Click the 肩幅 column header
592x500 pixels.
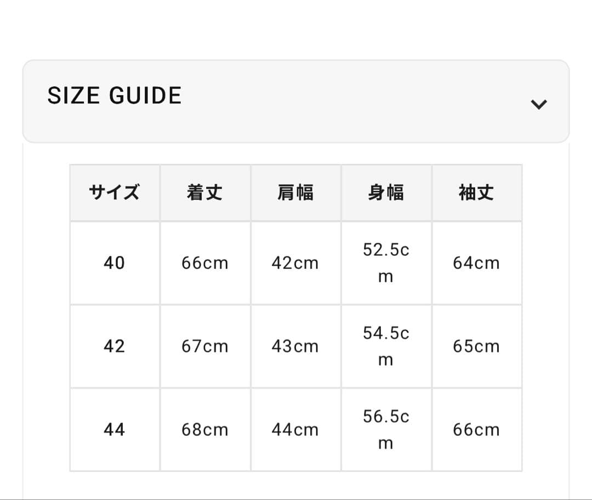click(x=295, y=193)
